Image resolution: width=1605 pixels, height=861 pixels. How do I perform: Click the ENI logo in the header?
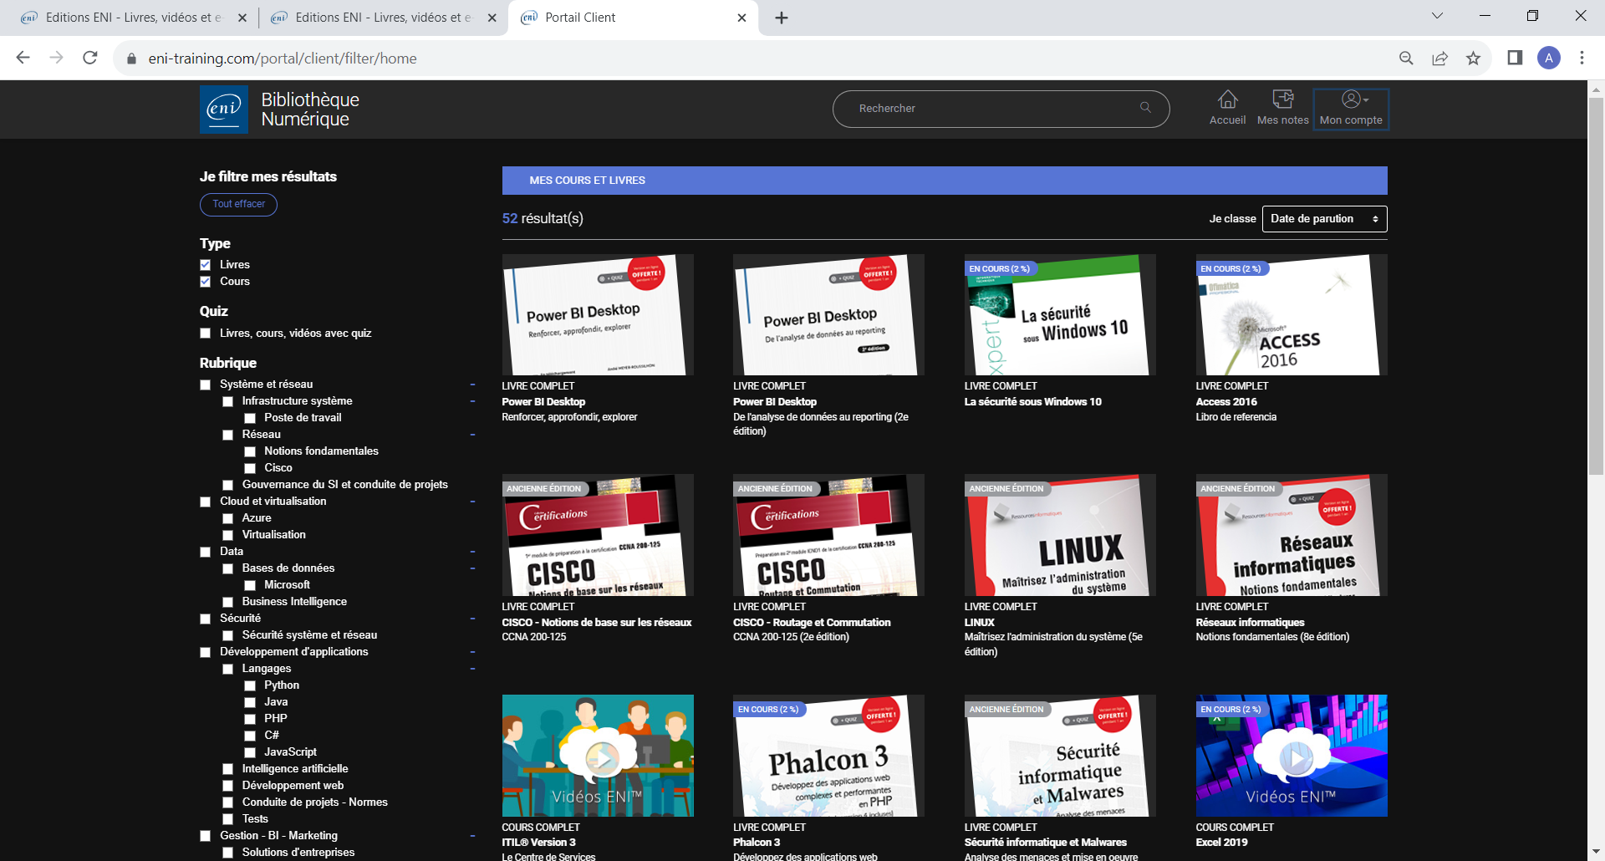coord(224,110)
